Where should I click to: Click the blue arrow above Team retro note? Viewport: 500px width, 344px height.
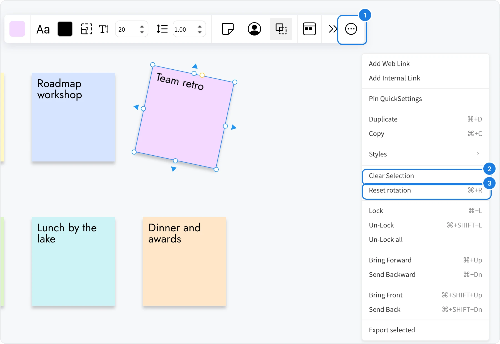point(195,66)
